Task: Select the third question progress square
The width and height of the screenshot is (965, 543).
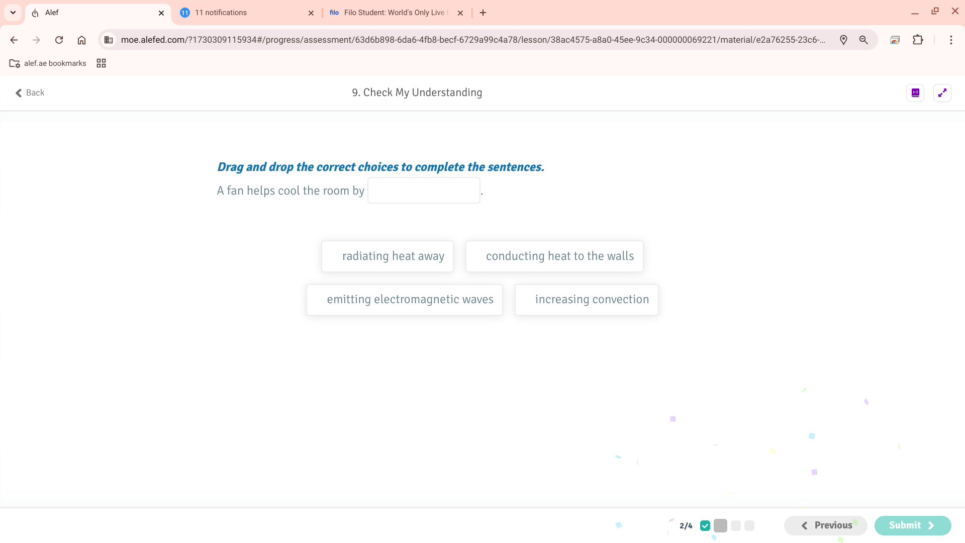Action: (x=736, y=526)
